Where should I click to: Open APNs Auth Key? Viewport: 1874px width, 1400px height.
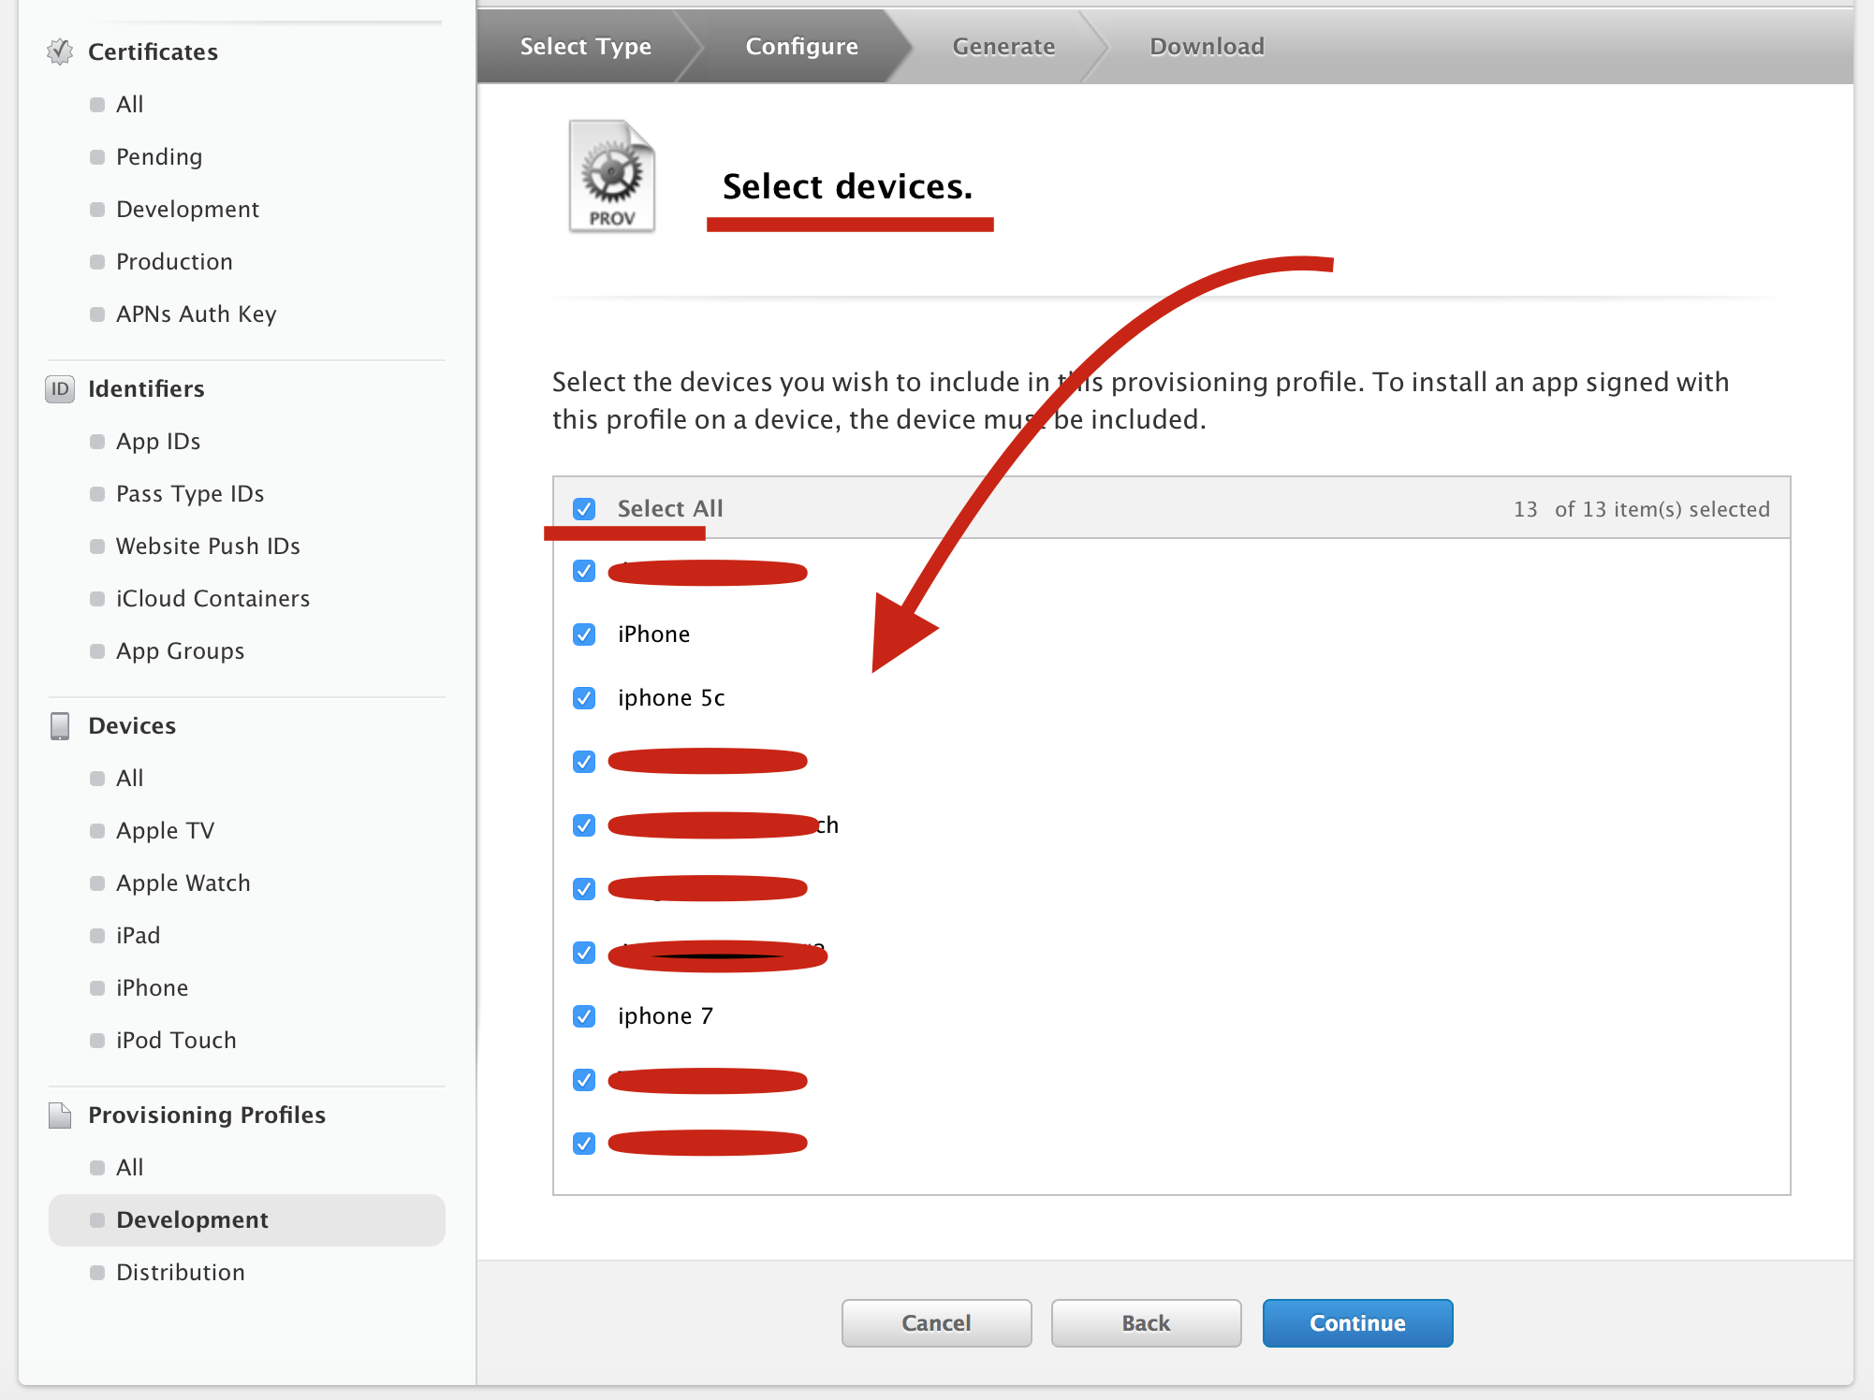click(x=196, y=314)
